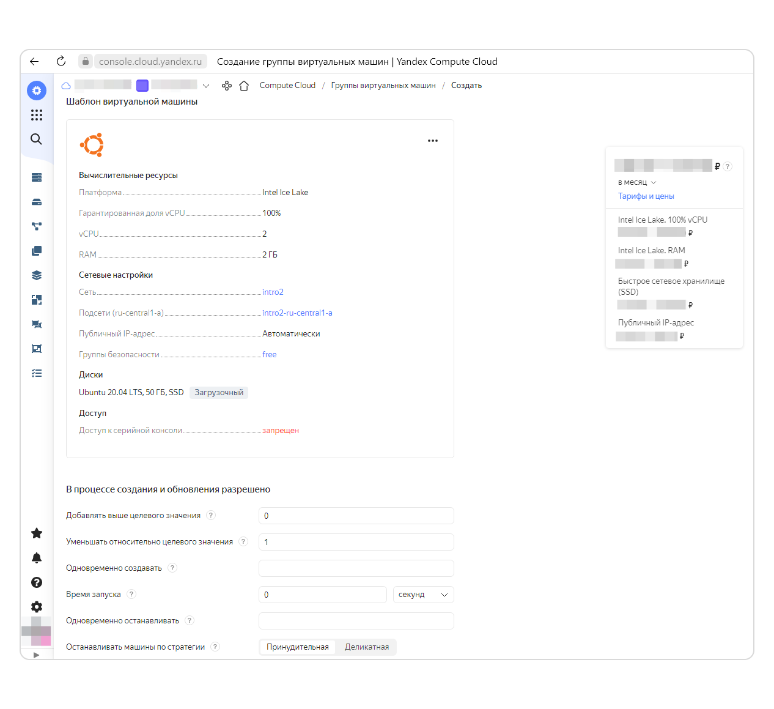Click the Автоматически public IP value
774x709 pixels.
[292, 334]
